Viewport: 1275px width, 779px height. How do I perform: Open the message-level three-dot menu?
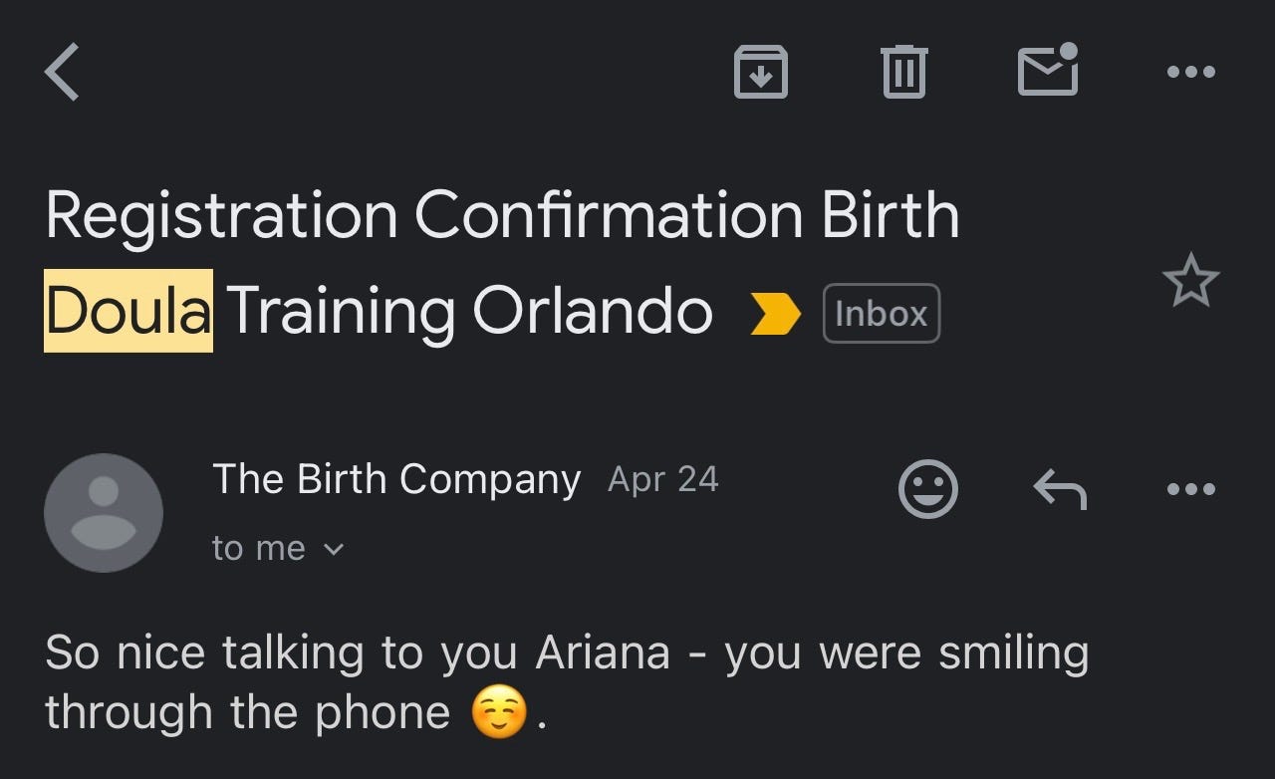[1191, 488]
